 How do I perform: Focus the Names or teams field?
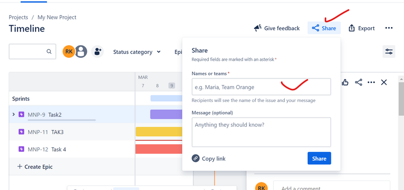tap(261, 87)
